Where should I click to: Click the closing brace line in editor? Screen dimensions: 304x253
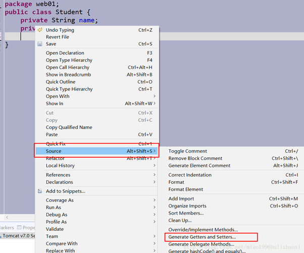(x=7, y=45)
